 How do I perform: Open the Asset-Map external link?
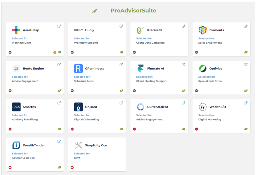[x=59, y=26]
